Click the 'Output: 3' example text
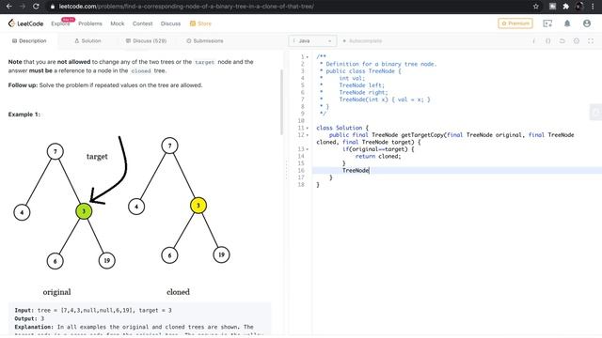The image size is (602, 338). tap(29, 319)
